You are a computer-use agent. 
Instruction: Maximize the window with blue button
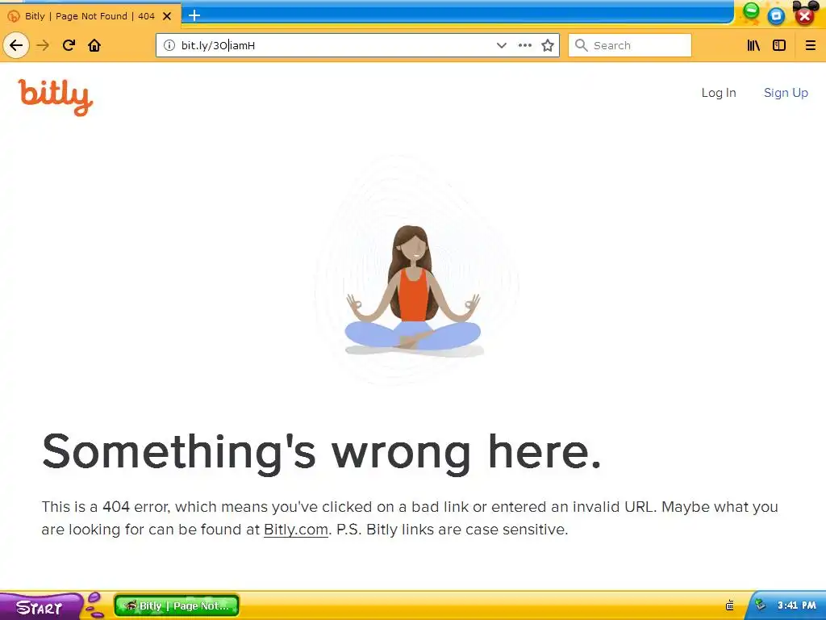click(776, 16)
